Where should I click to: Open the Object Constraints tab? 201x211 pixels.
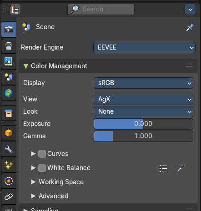9,197
